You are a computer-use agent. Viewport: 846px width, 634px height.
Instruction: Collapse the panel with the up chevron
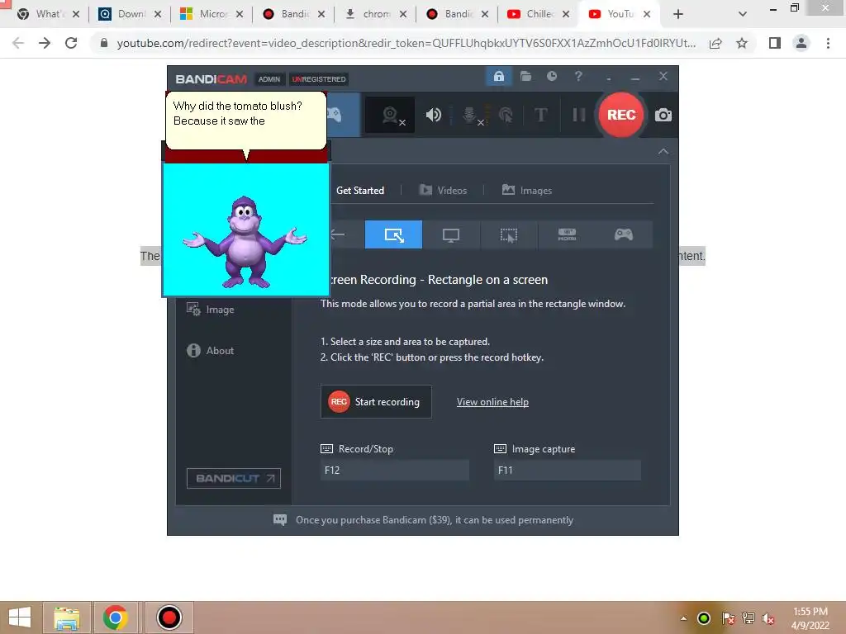click(663, 152)
